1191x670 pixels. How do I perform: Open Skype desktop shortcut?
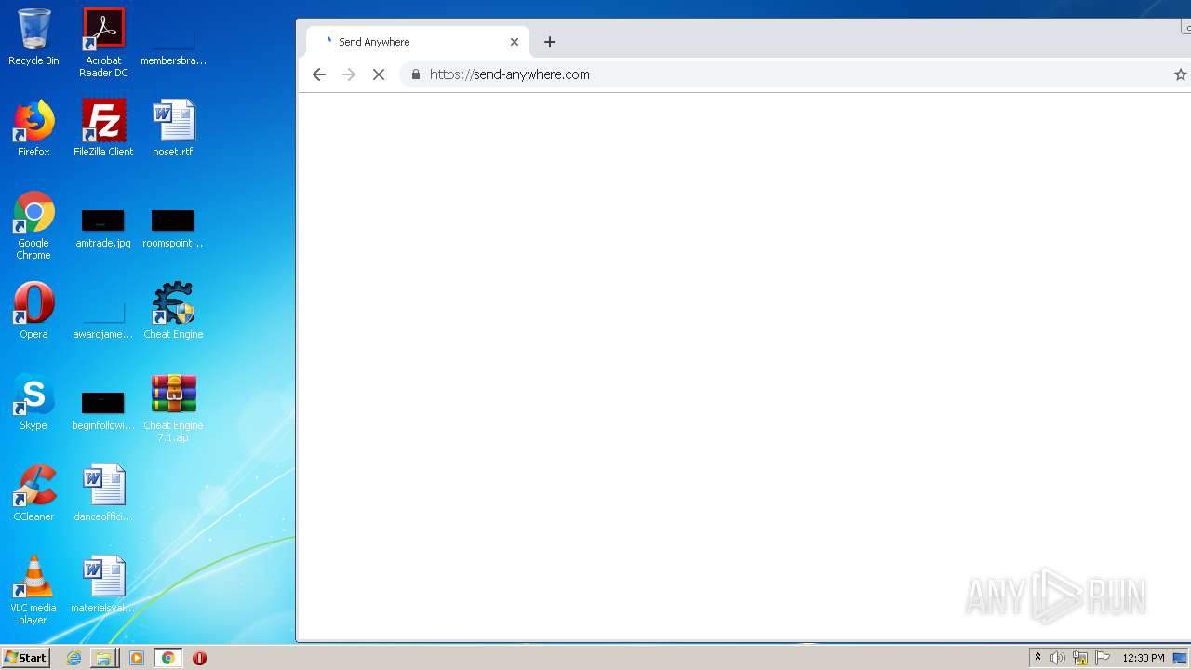(x=33, y=402)
